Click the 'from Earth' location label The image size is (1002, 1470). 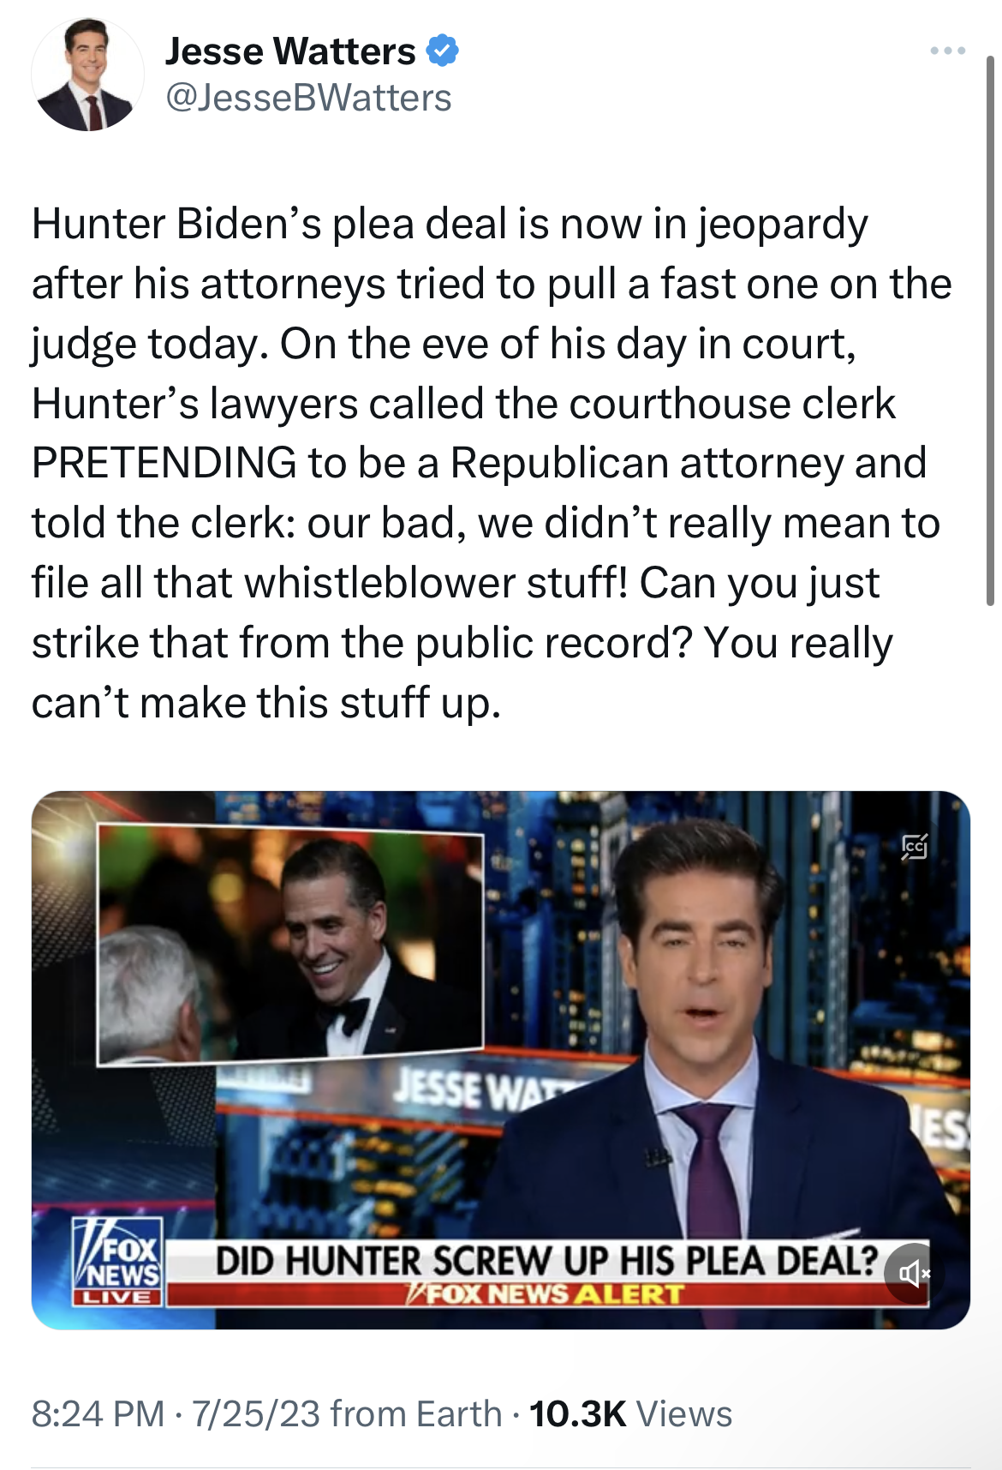(x=416, y=1414)
